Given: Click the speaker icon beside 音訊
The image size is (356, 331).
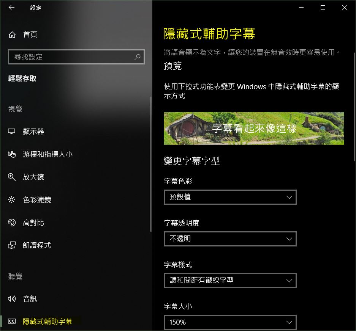Looking at the screenshot, I should 11,299.
